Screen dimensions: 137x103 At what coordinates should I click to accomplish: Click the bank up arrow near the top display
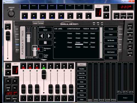(106, 9)
